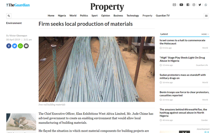Open the WhatsApp icon in header
The image size is (218, 133).
tap(206, 5)
